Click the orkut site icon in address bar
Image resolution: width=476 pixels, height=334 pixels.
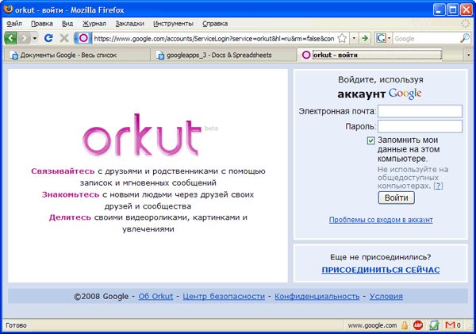click(x=83, y=38)
